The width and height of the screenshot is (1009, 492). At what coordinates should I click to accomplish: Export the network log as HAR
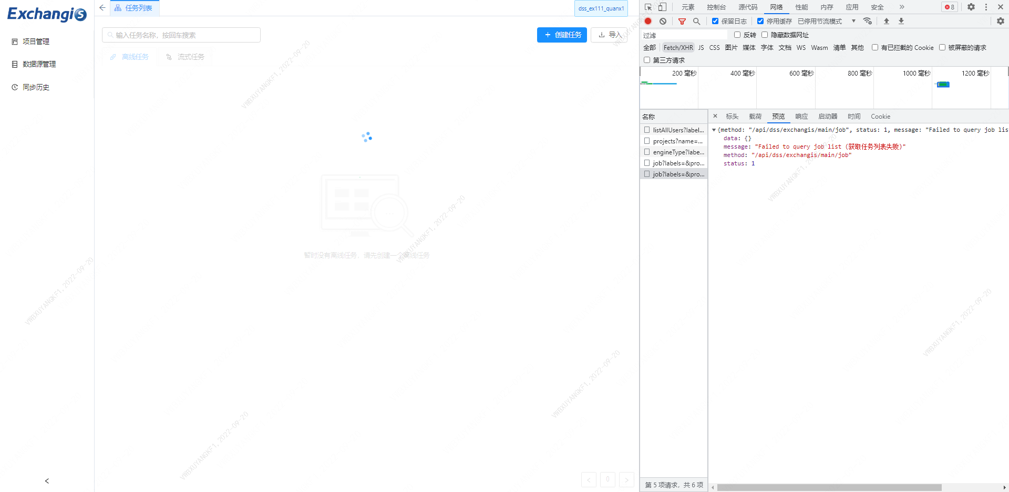click(901, 21)
